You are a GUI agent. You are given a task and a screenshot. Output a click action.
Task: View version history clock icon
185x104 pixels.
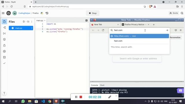(47, 13)
